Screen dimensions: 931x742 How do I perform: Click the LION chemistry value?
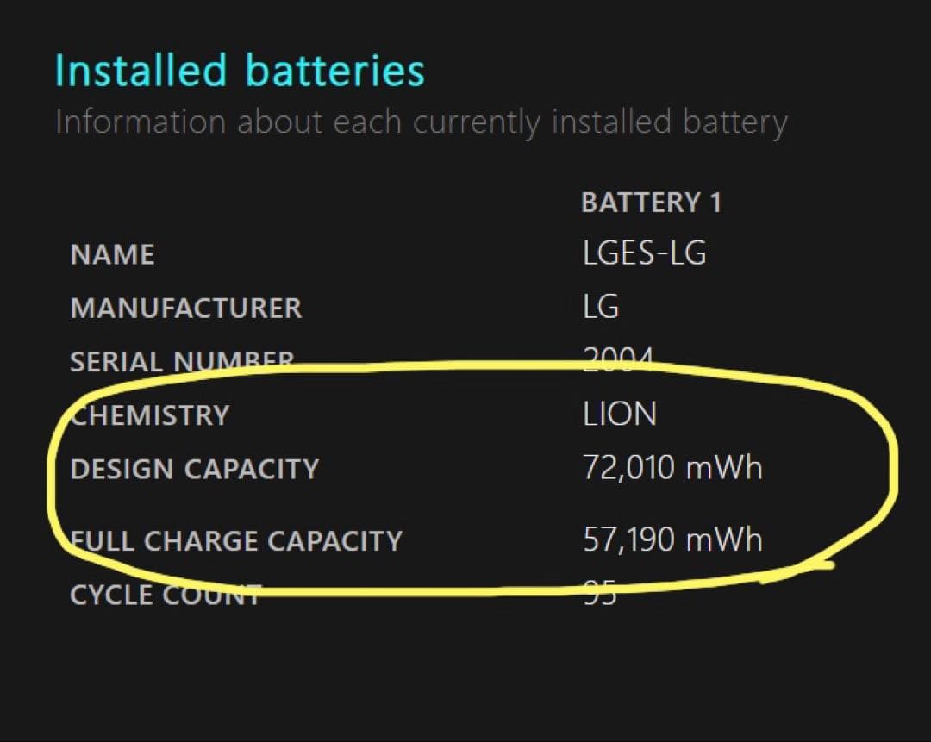click(x=620, y=415)
